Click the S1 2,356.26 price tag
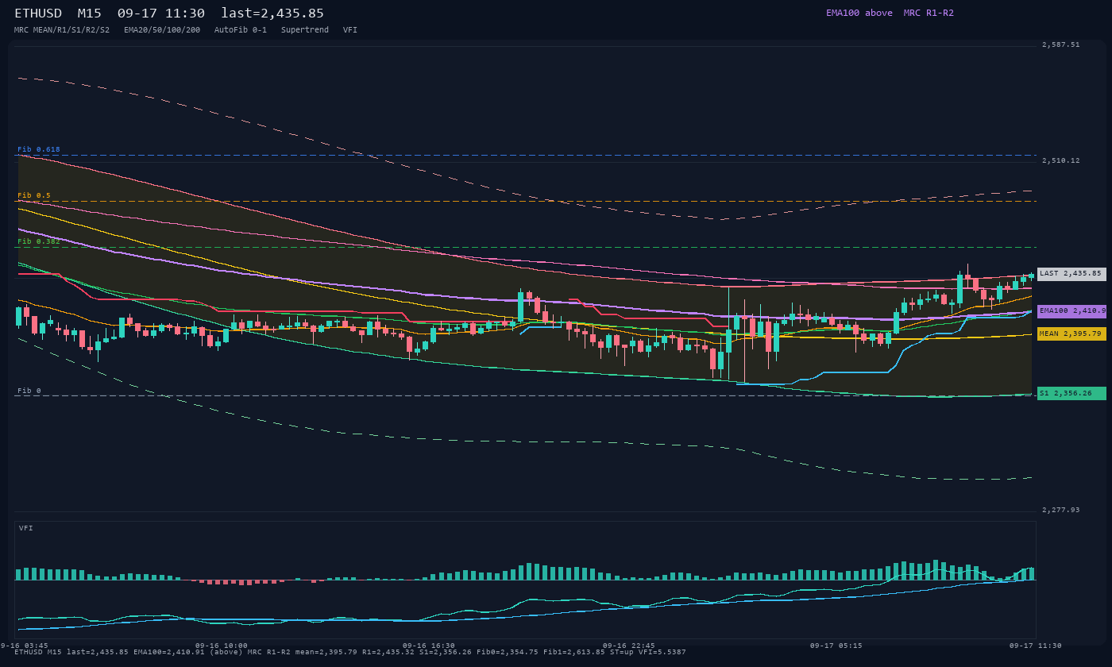 [x=1071, y=393]
